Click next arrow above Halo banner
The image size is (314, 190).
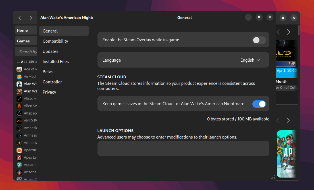click(x=288, y=32)
